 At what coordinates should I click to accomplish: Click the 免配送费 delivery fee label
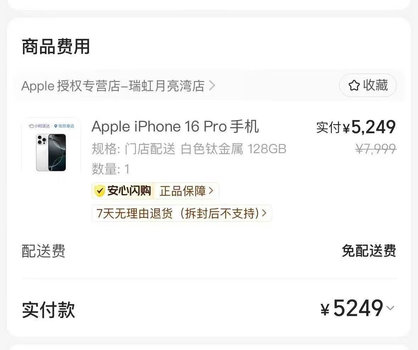point(369,251)
